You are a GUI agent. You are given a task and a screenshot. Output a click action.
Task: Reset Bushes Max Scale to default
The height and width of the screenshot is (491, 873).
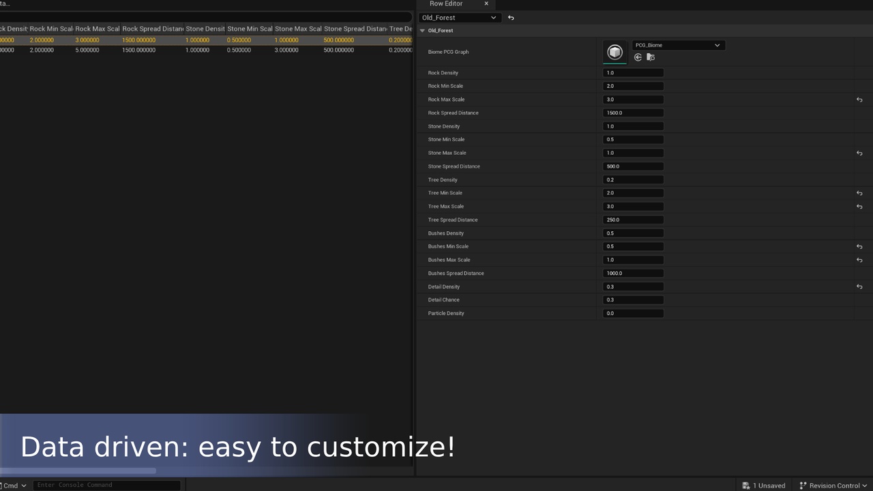click(859, 260)
